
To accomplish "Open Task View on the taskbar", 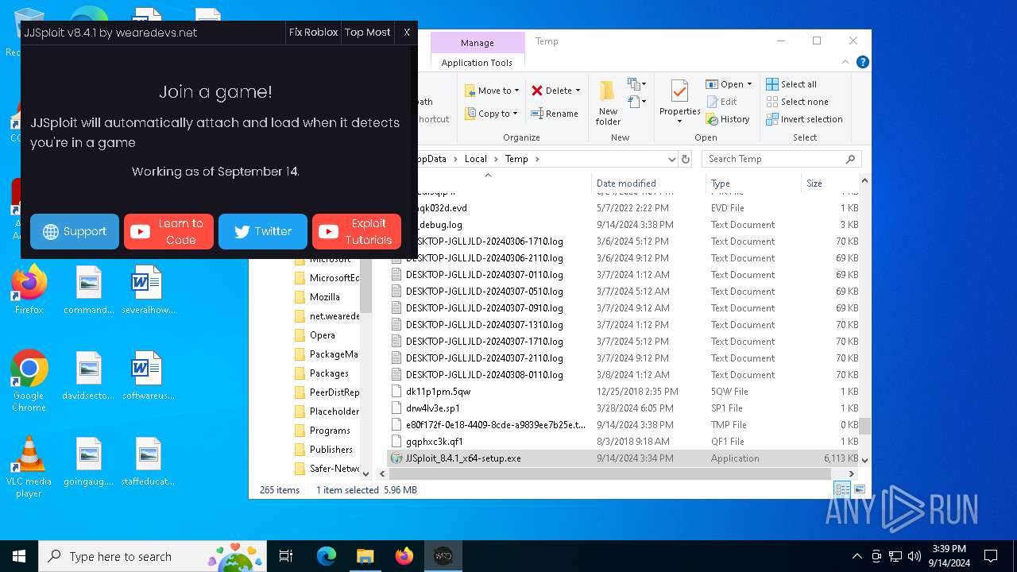I will [x=286, y=556].
